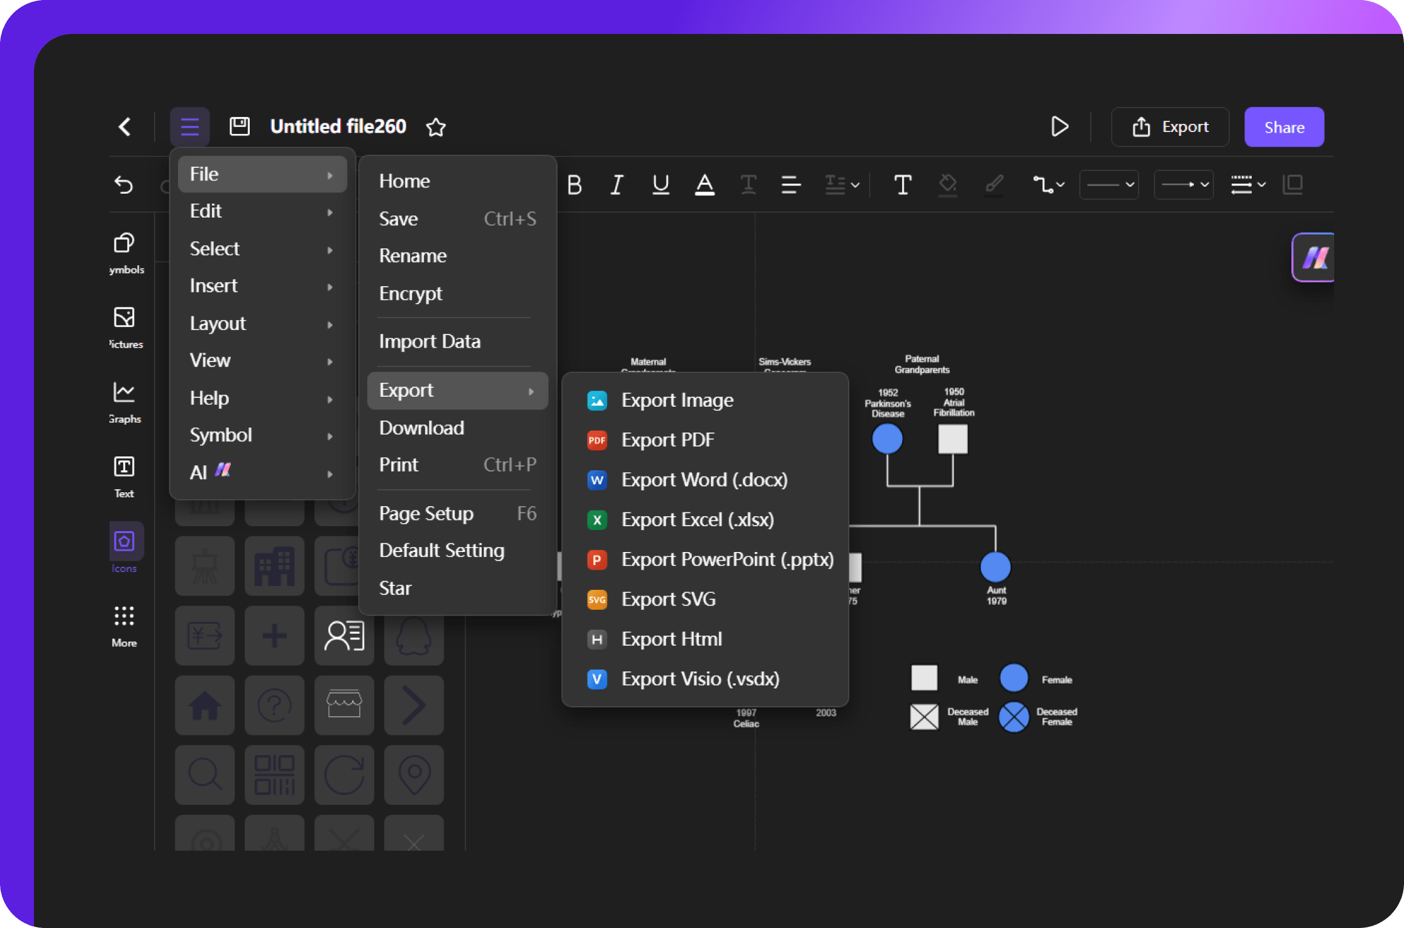The height and width of the screenshot is (928, 1404).
Task: Click the Underline formatting icon
Action: point(660,184)
